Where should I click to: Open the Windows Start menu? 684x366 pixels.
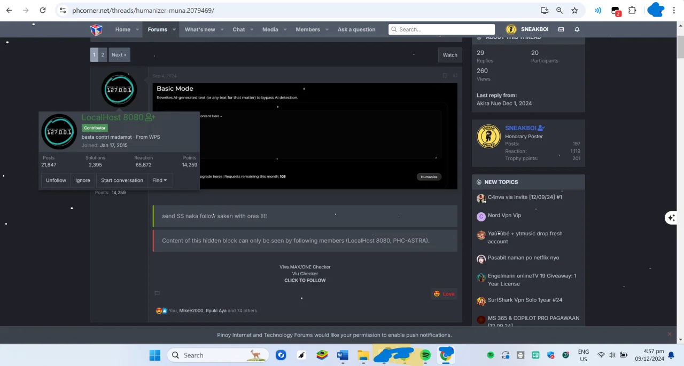click(x=155, y=355)
